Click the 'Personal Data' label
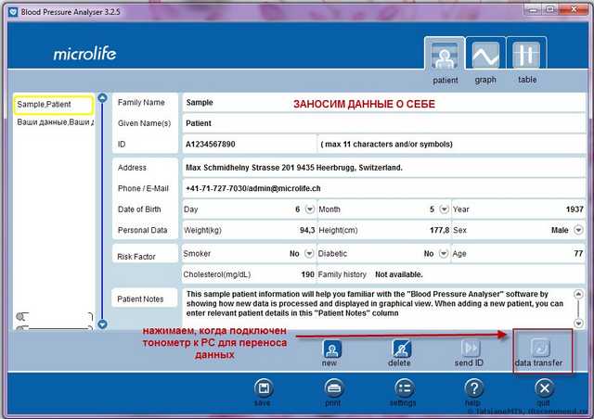The width and height of the screenshot is (594, 419). coord(142,230)
